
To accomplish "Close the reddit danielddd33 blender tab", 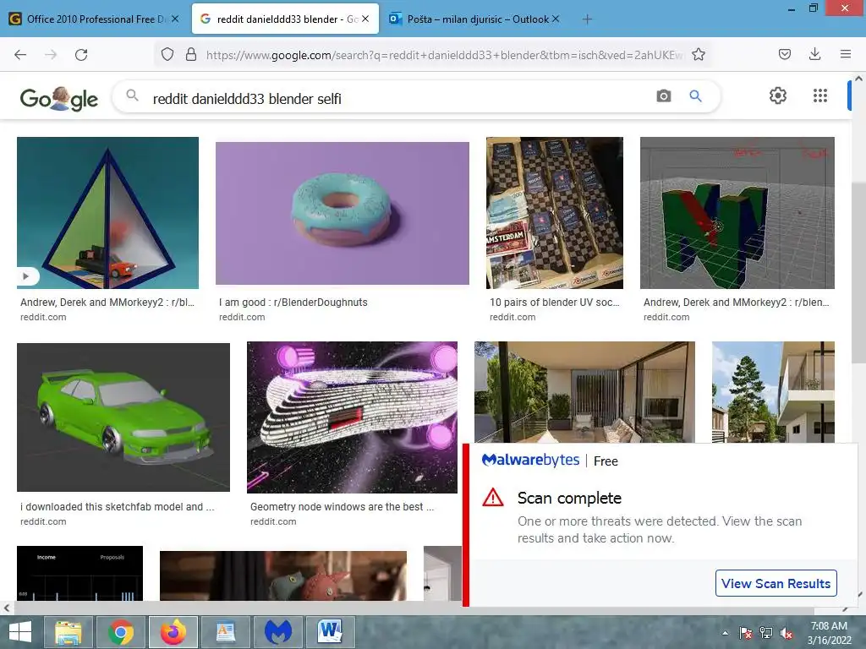I will pyautogui.click(x=365, y=19).
